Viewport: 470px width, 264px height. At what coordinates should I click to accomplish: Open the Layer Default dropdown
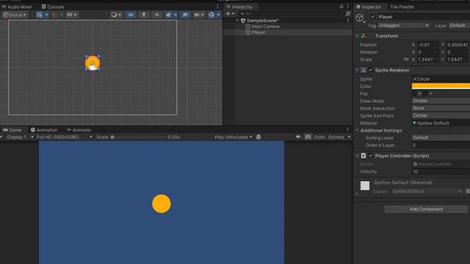click(x=459, y=26)
